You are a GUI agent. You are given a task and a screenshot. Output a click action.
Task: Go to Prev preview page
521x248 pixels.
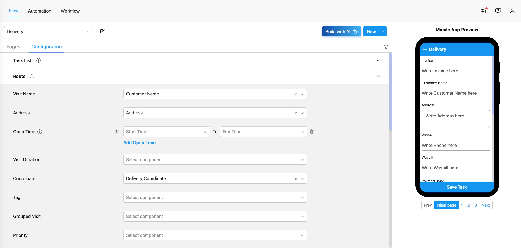click(428, 205)
